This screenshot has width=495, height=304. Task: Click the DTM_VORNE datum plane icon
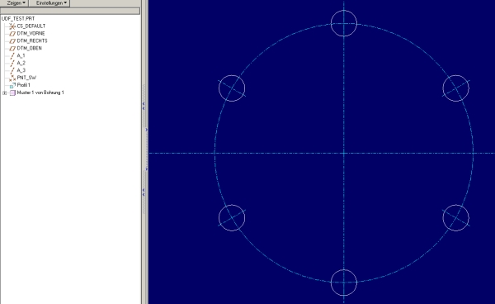[x=12, y=34]
